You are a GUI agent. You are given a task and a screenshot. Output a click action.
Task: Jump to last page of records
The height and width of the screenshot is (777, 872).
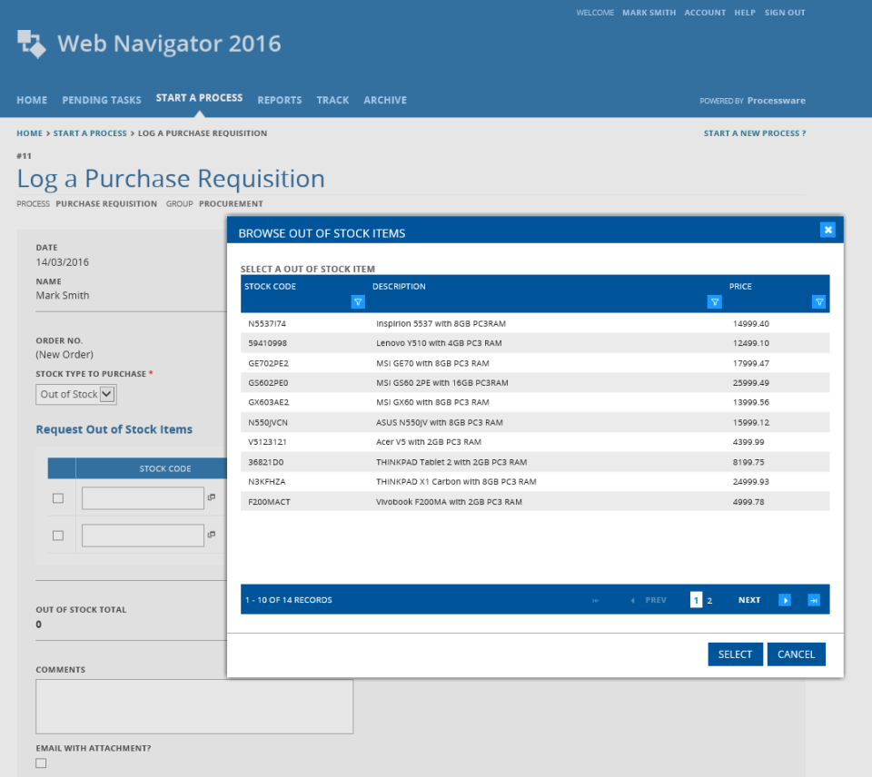(x=813, y=600)
